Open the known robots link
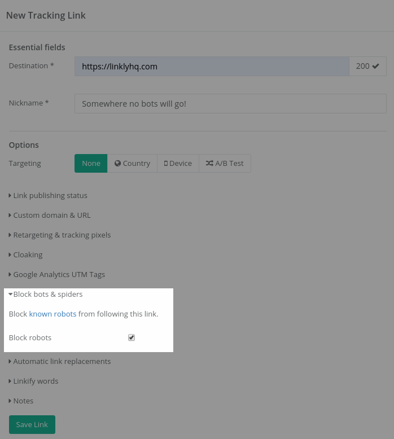This screenshot has height=439, width=394. pyautogui.click(x=52, y=314)
